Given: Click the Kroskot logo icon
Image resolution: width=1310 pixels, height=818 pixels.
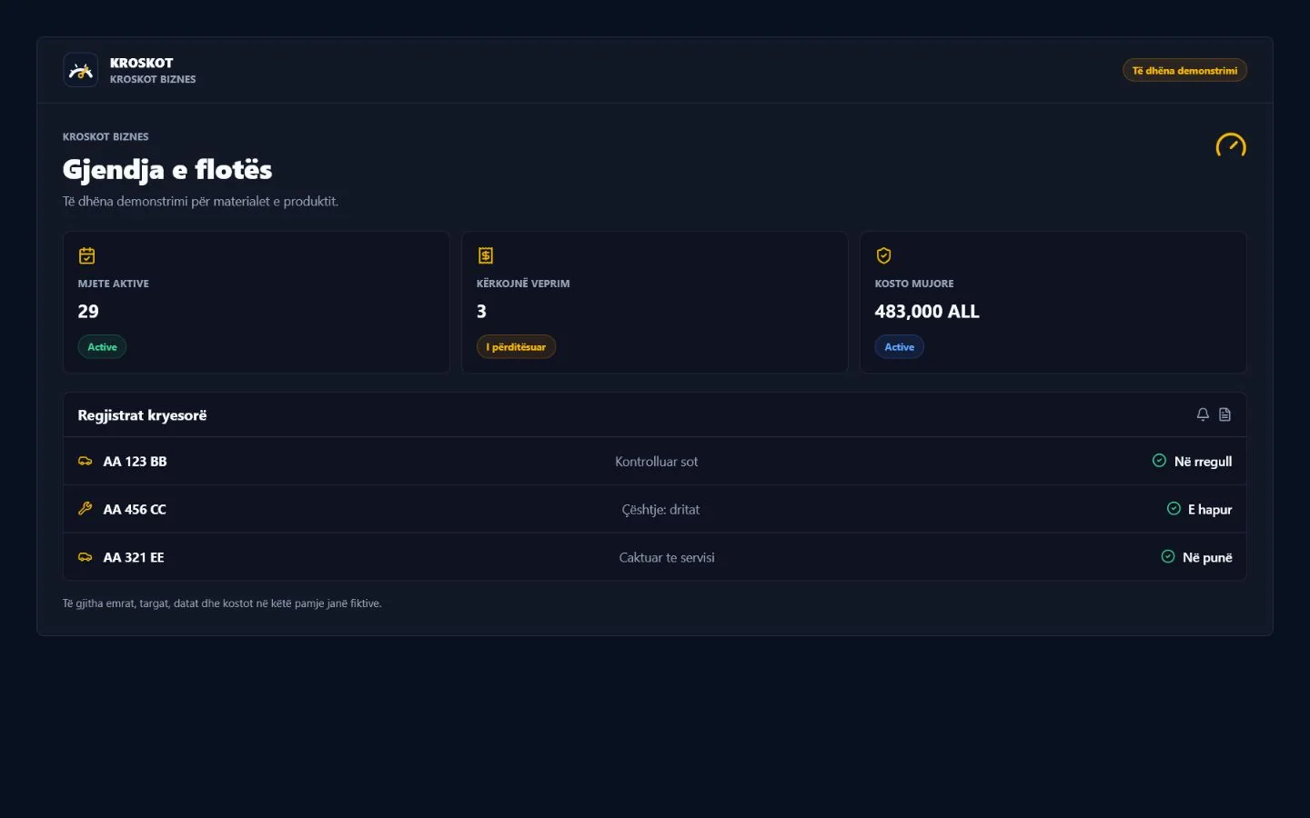Looking at the screenshot, I should click(80, 70).
